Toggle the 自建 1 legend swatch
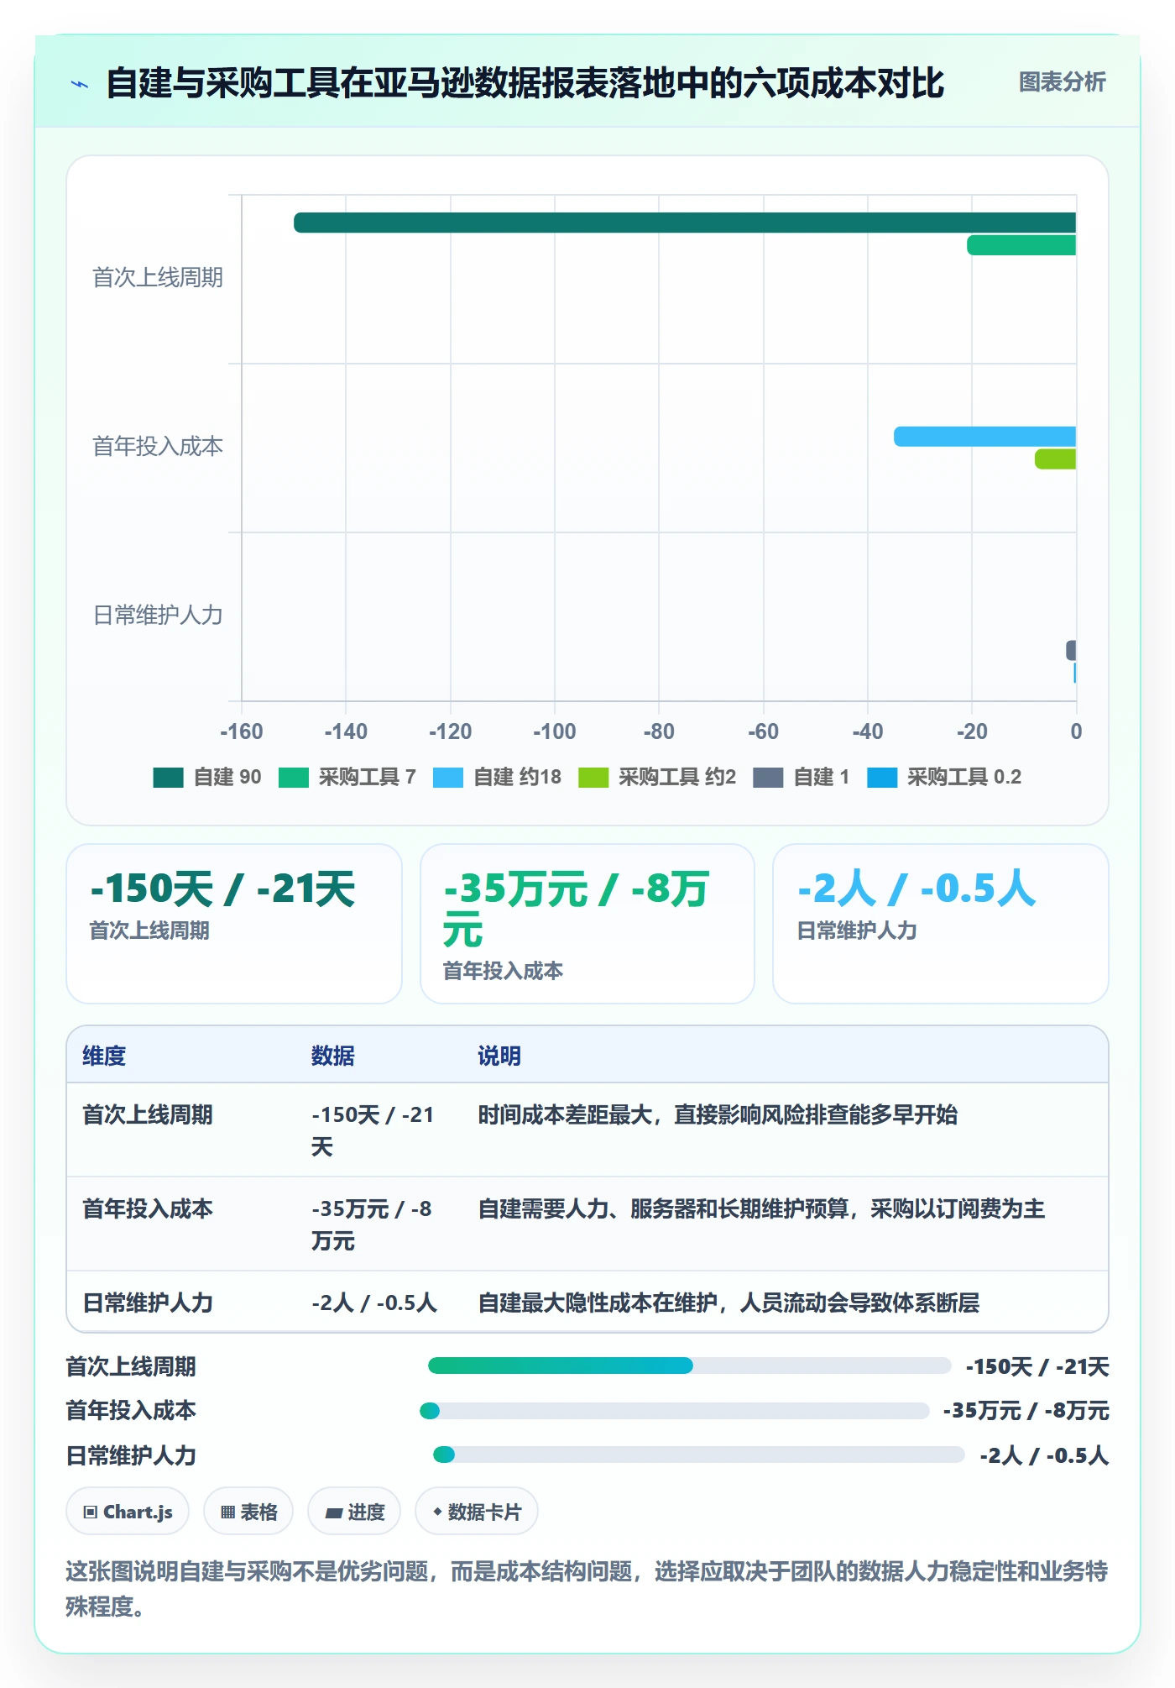Viewport: 1175px width, 1688px height. pos(768,778)
